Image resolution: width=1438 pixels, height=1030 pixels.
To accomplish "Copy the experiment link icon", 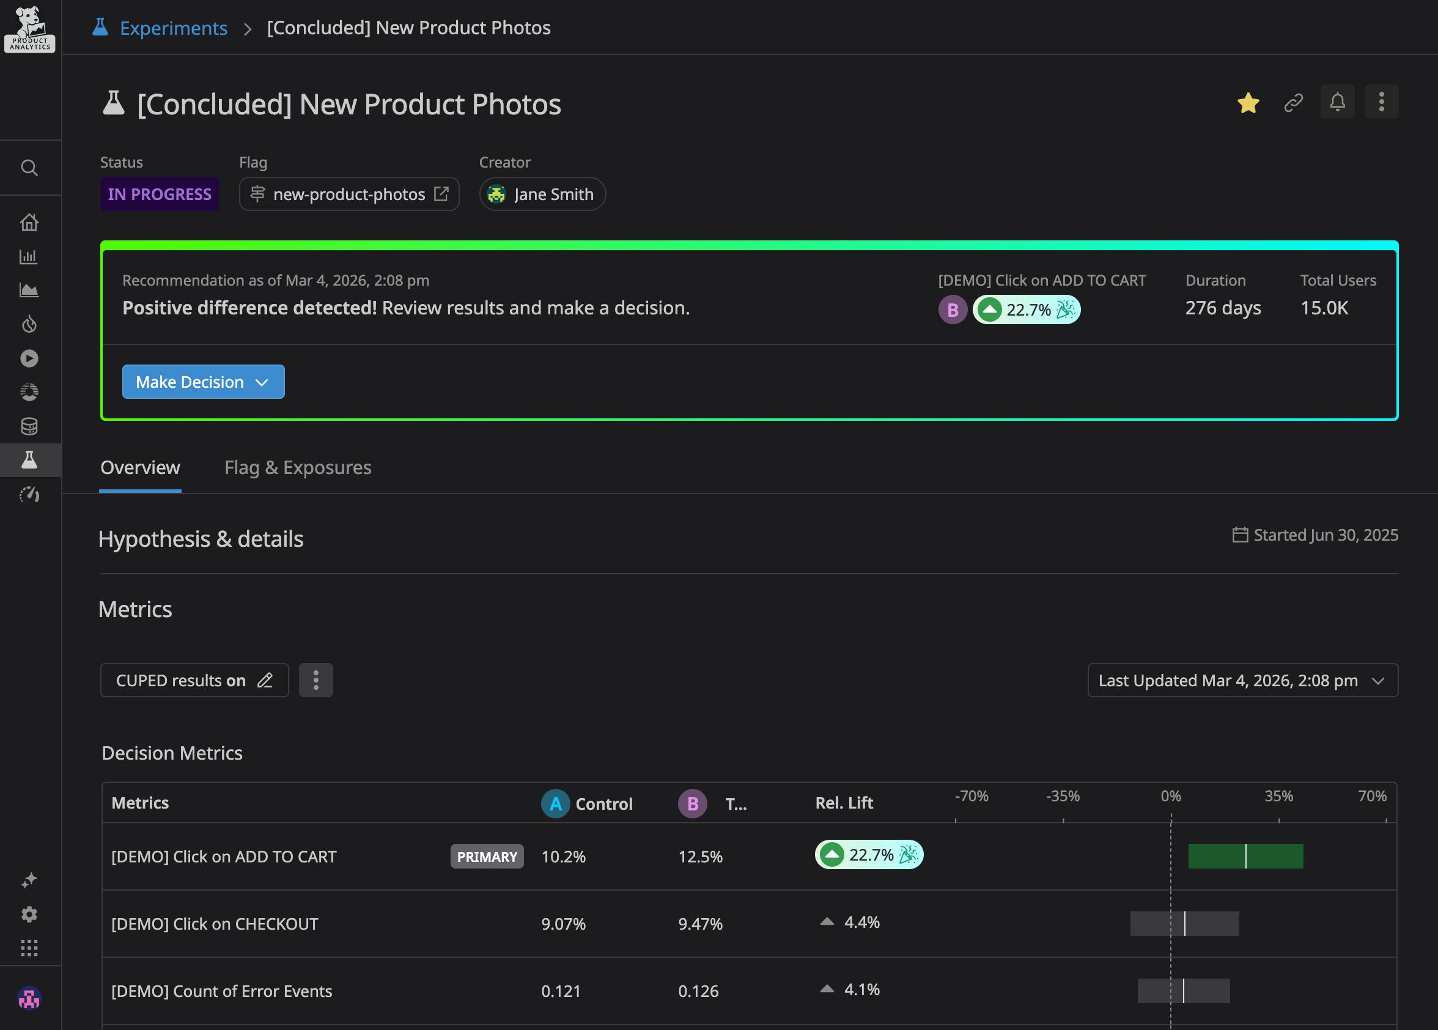I will coord(1294,102).
